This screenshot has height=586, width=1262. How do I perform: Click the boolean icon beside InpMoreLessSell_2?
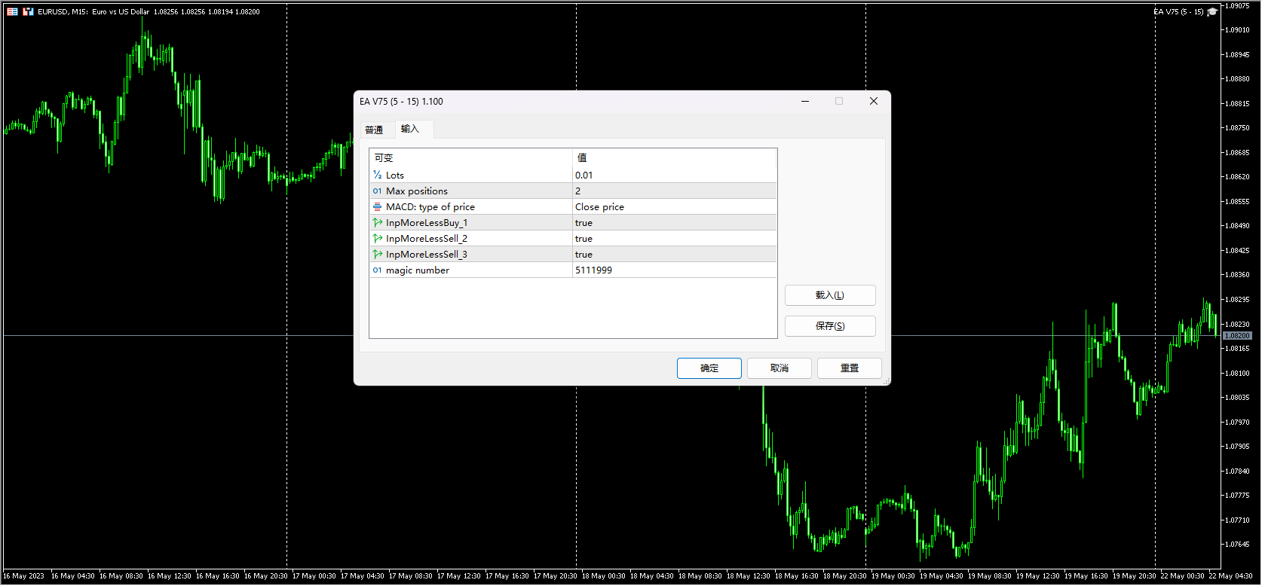pyautogui.click(x=377, y=238)
